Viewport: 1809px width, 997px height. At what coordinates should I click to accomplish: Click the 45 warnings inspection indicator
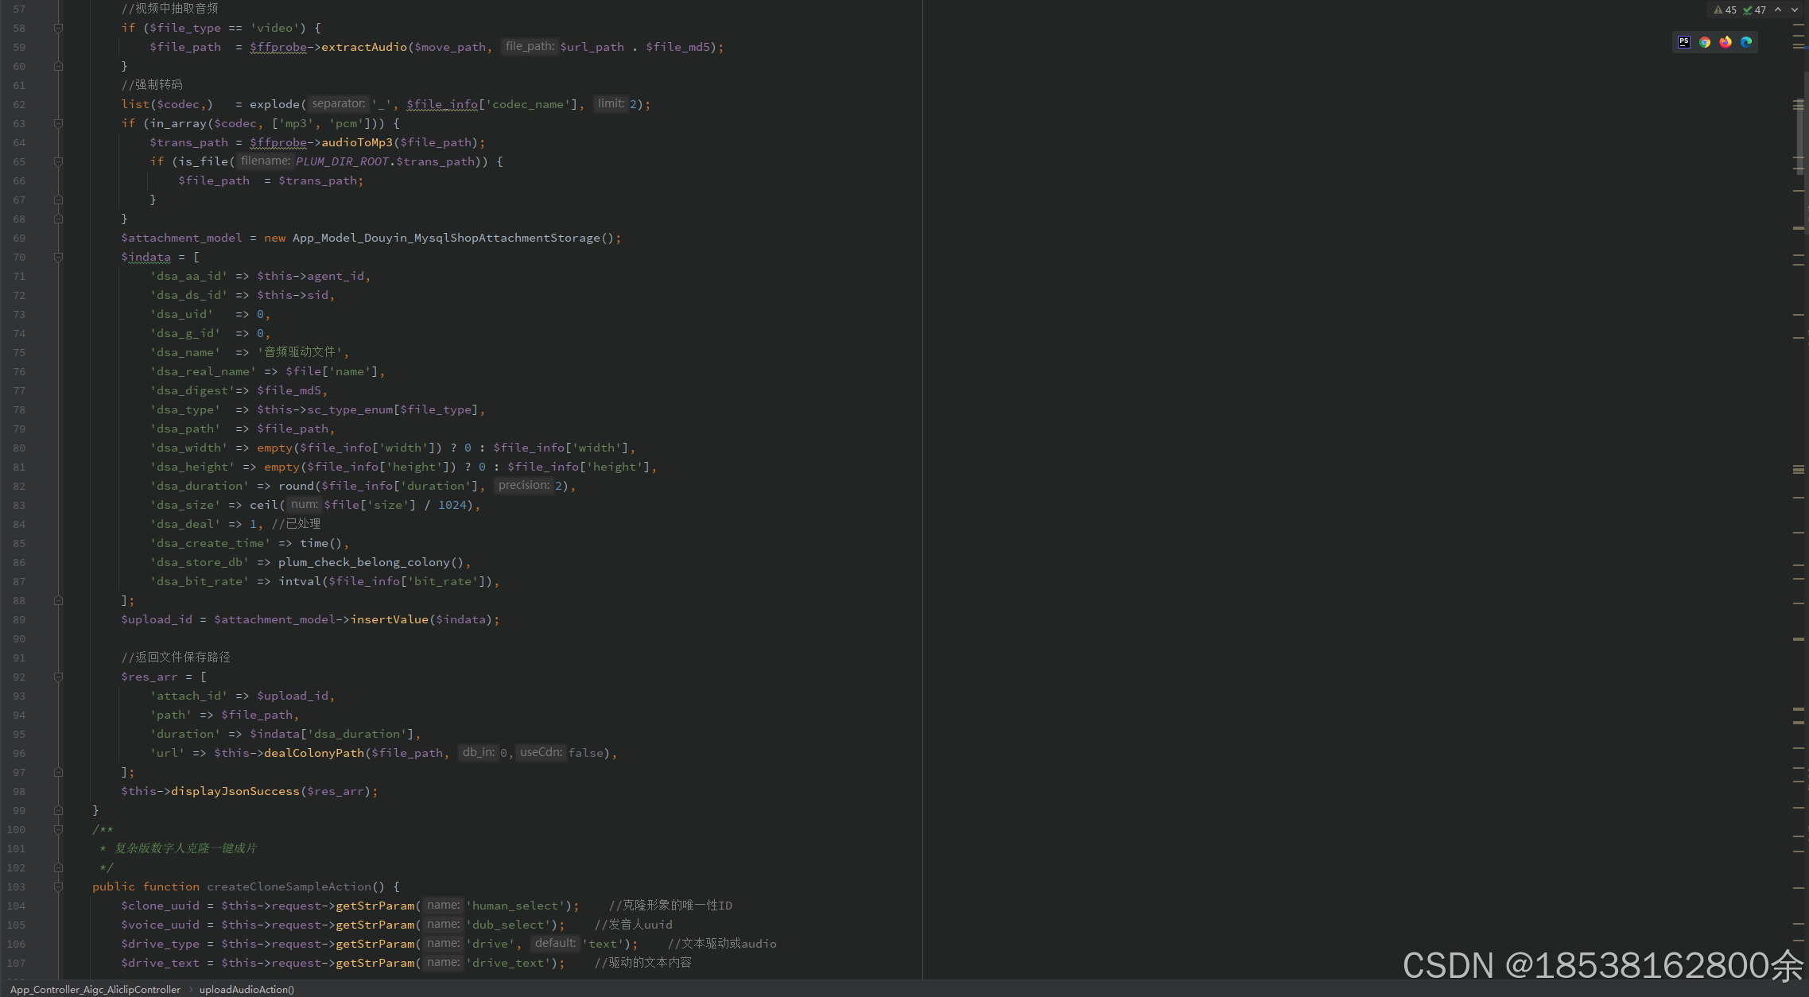[1725, 10]
